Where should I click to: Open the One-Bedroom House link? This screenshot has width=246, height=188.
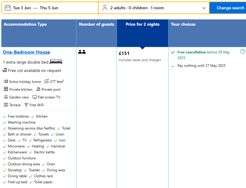point(26,52)
